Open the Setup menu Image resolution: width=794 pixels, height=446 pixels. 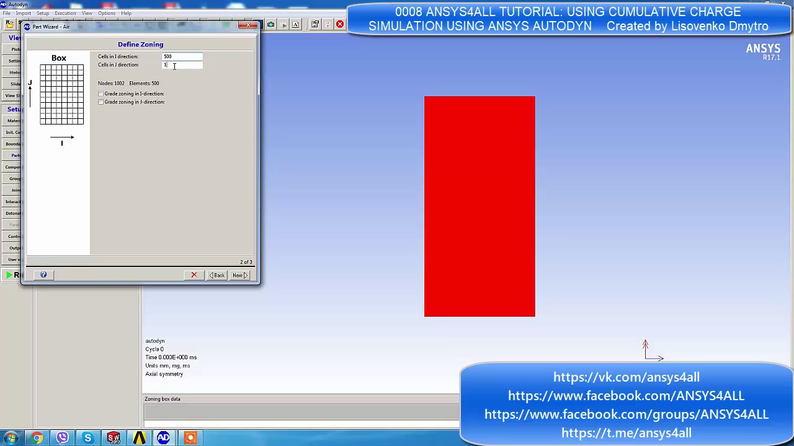point(43,13)
